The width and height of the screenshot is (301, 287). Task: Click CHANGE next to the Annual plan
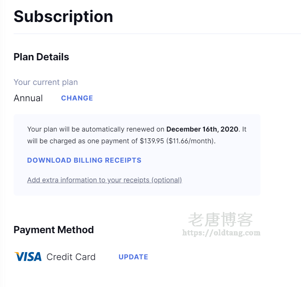coord(77,98)
